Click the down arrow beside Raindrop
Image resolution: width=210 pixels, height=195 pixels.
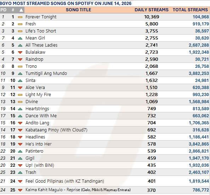(20, 59)
